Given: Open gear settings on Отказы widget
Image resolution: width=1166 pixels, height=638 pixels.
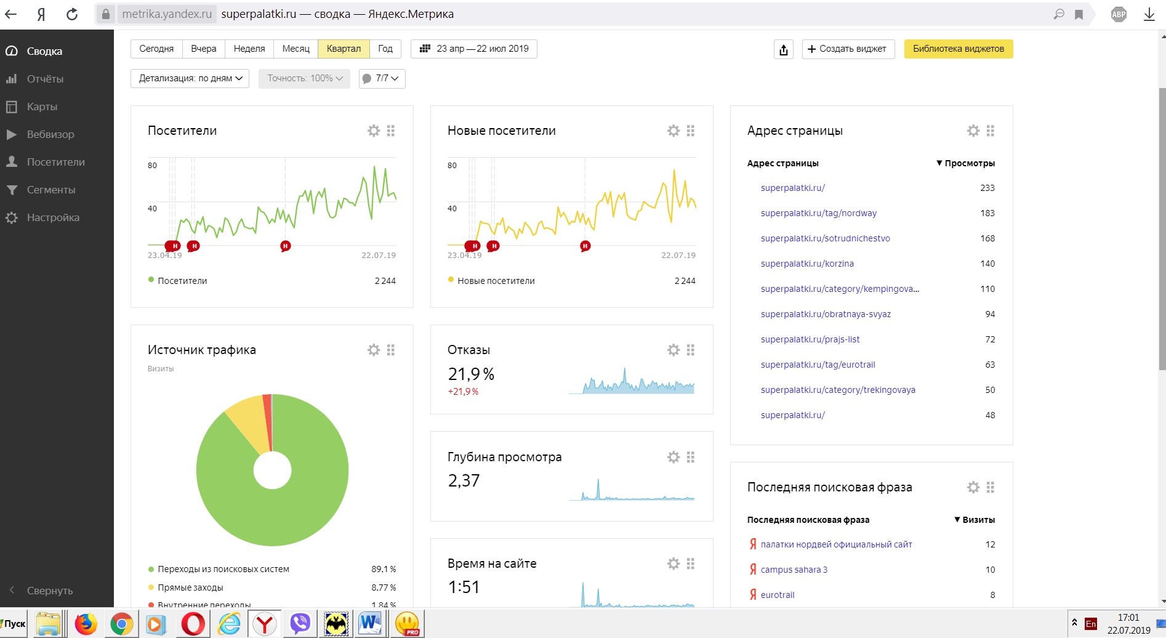Looking at the screenshot, I should coord(673,350).
